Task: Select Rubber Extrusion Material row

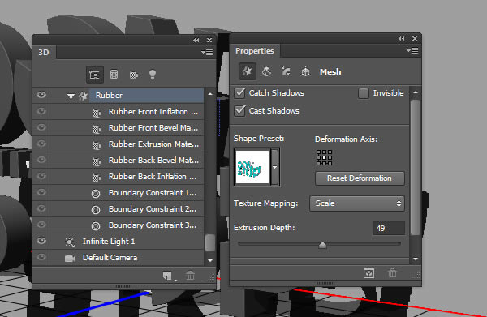Action: point(119,144)
